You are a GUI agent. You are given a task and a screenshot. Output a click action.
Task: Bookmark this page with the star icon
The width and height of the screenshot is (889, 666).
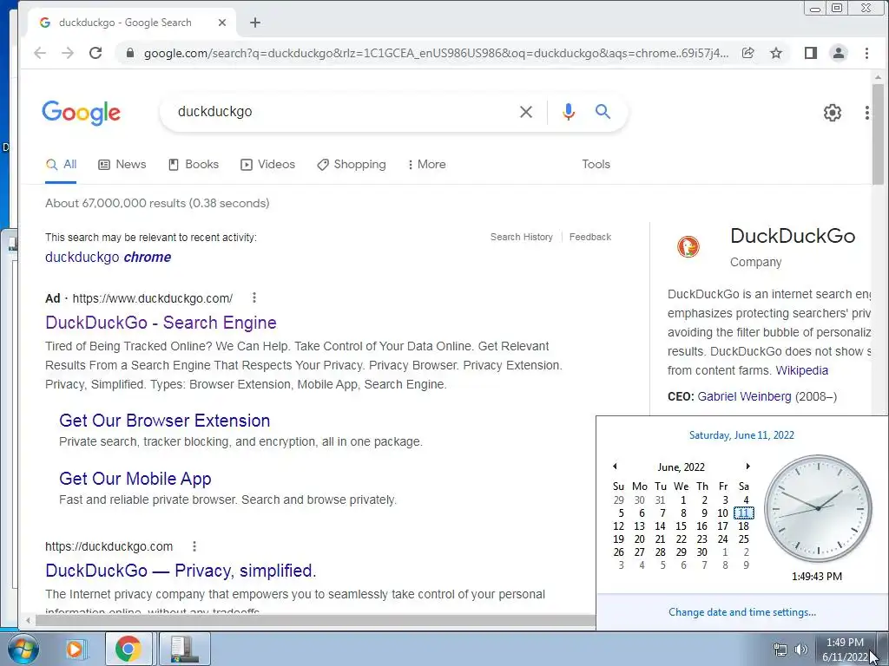776,53
